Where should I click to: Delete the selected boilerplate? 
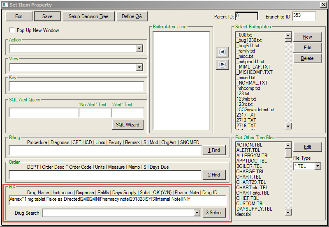point(307,58)
